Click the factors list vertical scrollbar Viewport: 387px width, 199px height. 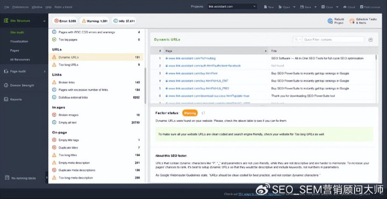click(145, 86)
